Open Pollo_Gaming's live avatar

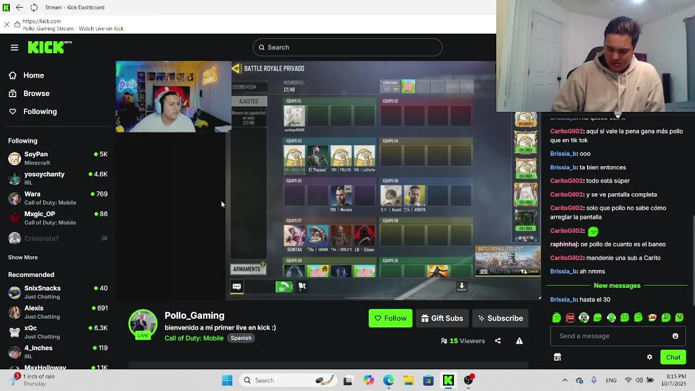(143, 324)
